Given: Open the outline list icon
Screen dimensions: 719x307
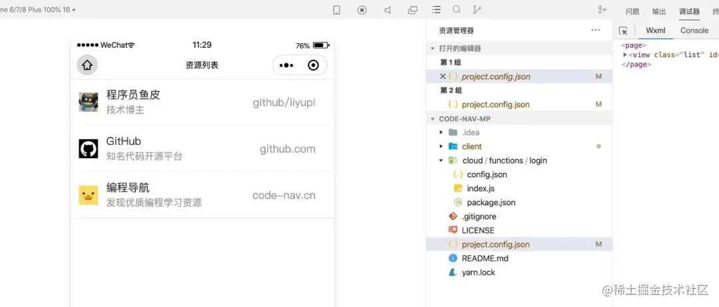Looking at the screenshot, I should tap(437, 9).
